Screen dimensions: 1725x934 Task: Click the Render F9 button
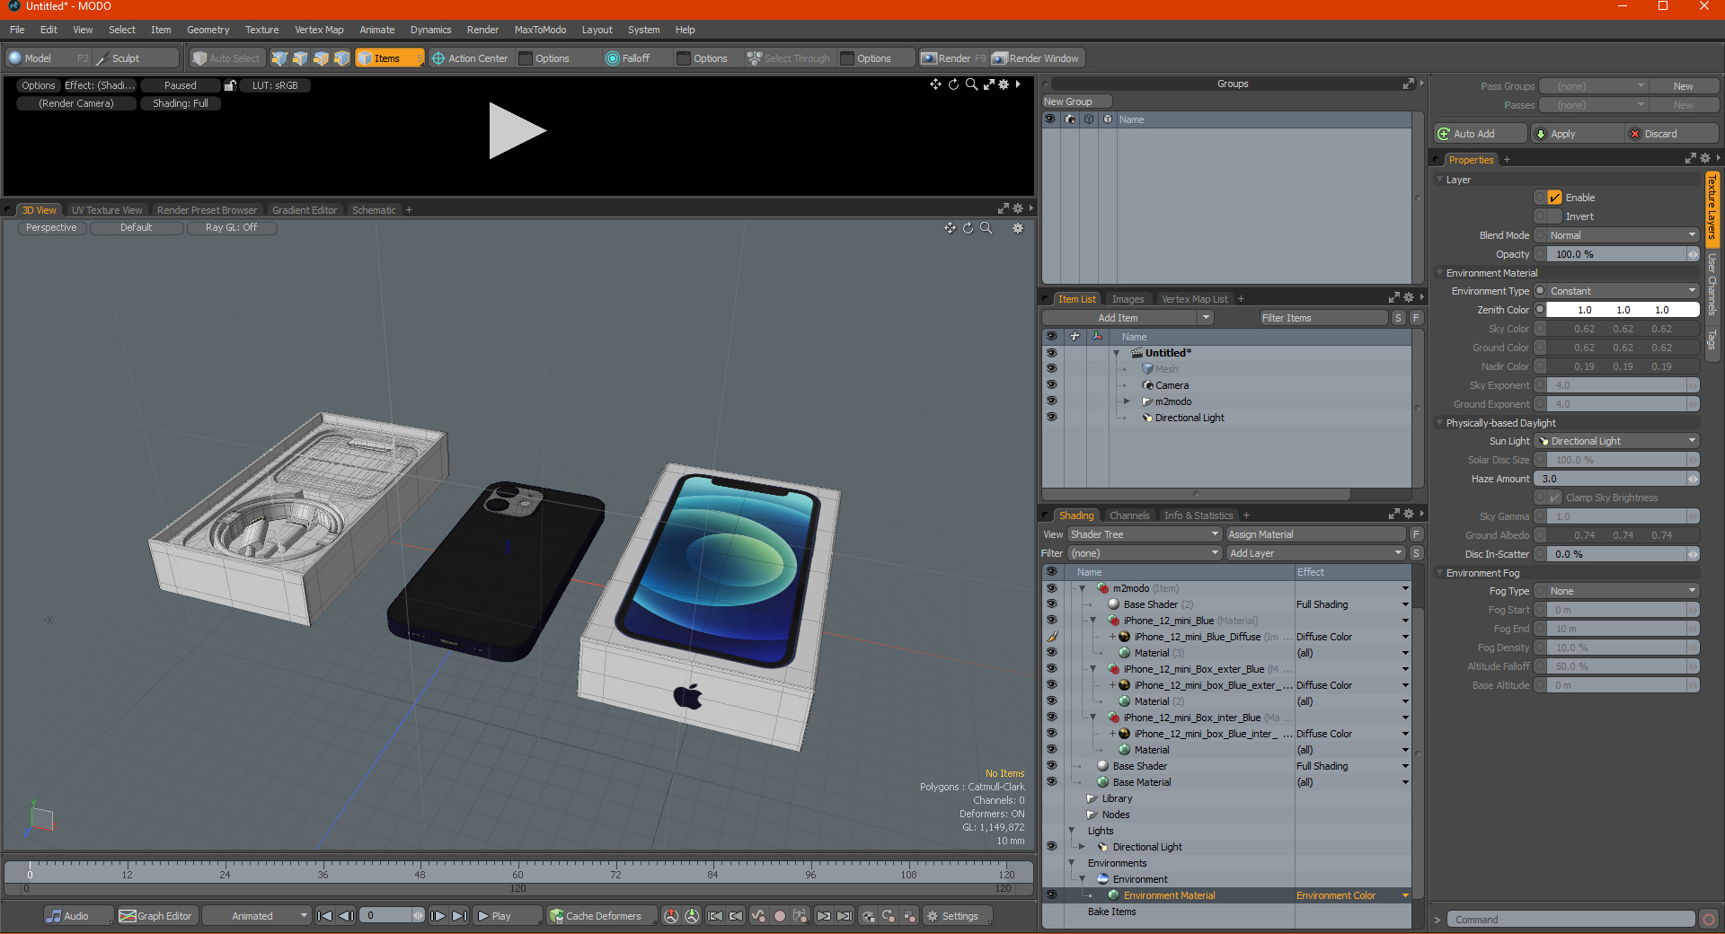(x=953, y=58)
